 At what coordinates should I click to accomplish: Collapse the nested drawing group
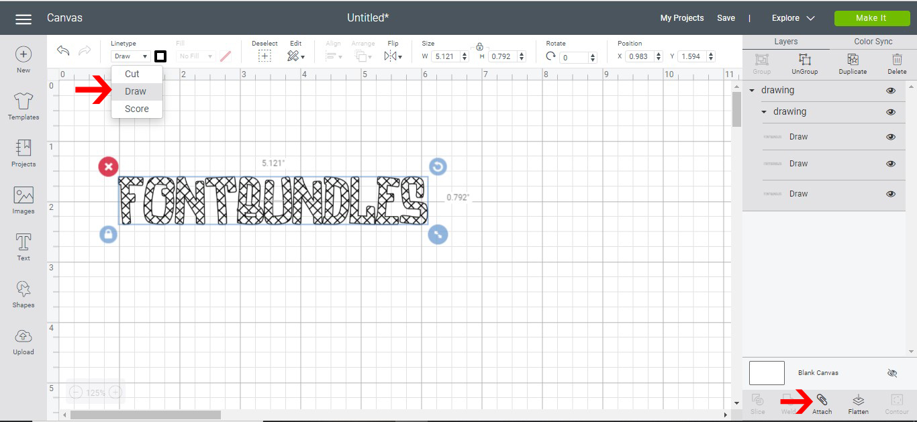pos(764,112)
